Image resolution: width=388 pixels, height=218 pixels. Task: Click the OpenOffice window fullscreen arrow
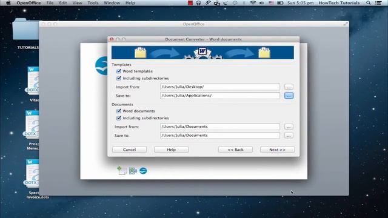click(346, 24)
